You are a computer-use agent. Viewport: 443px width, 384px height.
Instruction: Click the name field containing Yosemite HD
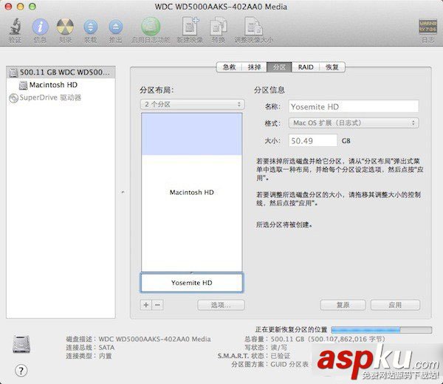click(354, 107)
